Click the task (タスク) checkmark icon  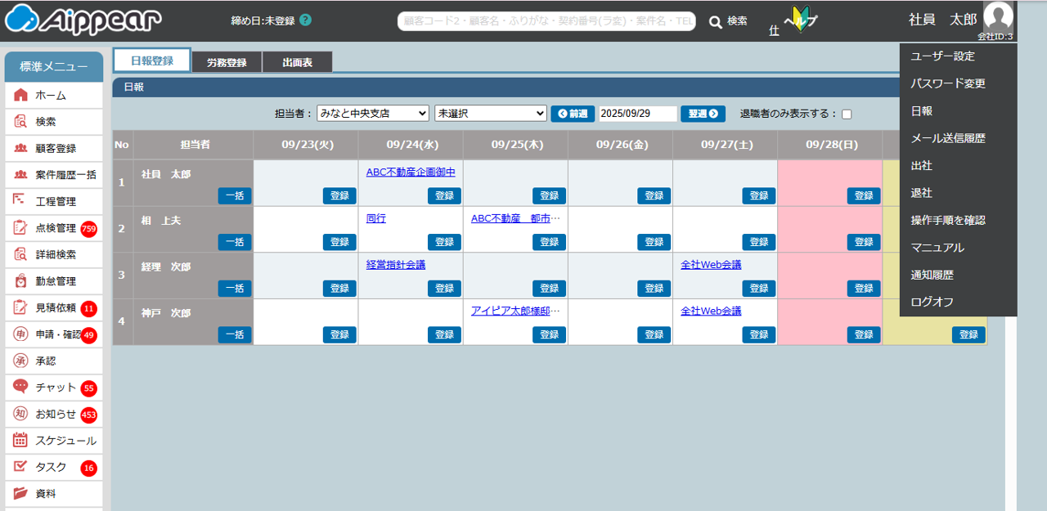pos(20,467)
